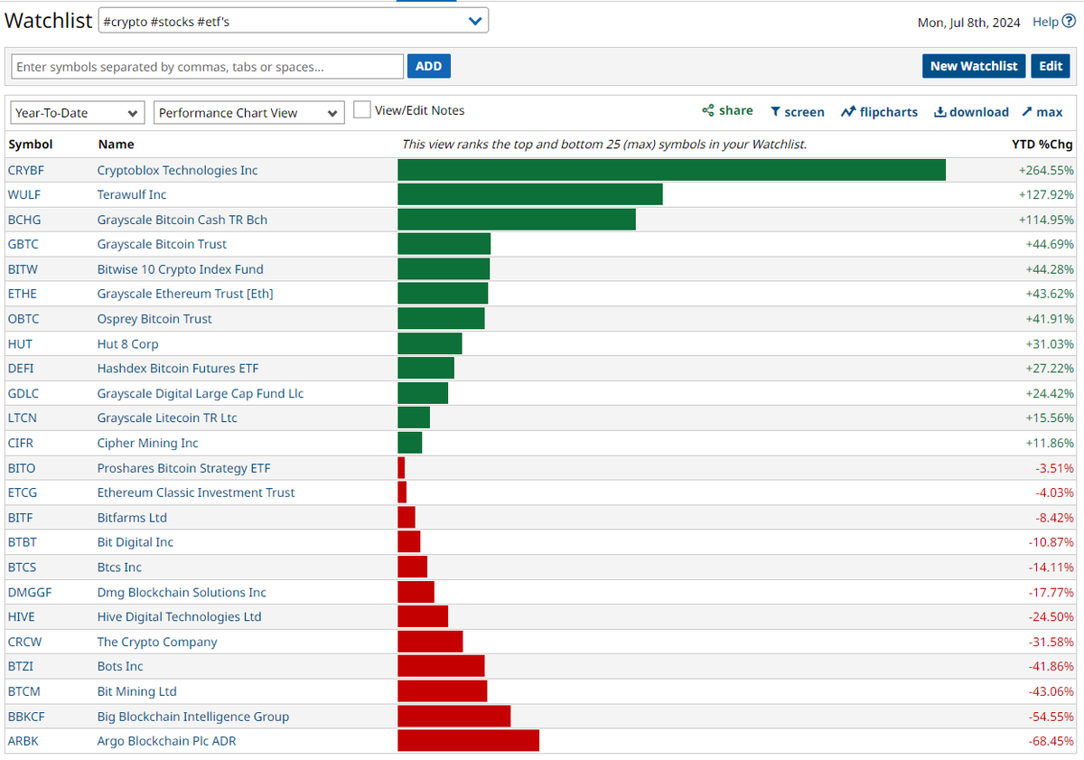The height and width of the screenshot is (760, 1084).
Task: Click Hive Digital Technologies Ltd name
Action: 179,617
